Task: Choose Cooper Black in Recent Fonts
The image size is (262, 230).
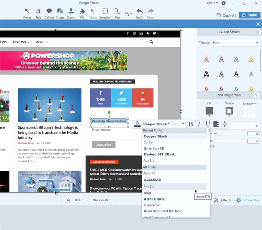Action: tap(174, 136)
